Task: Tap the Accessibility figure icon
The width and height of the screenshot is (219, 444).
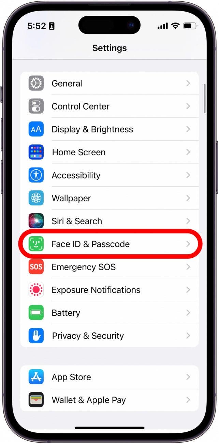Action: 36,175
